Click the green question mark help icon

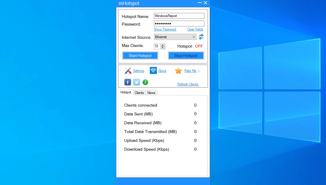[145, 82]
